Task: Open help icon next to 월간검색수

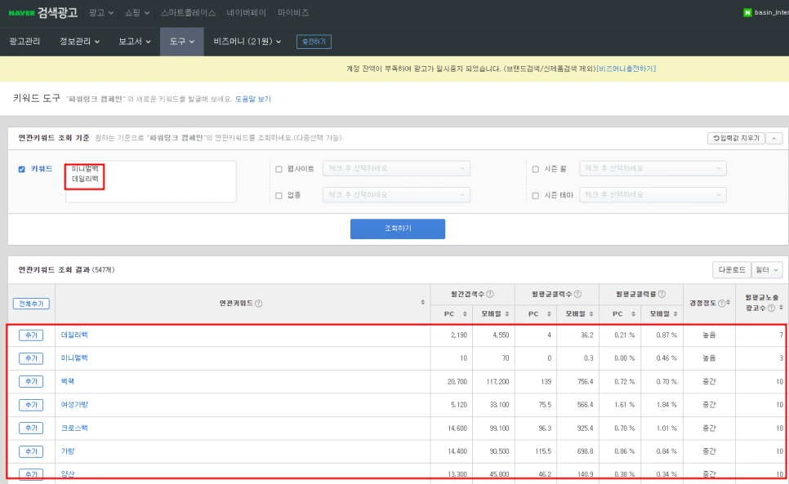Action: point(489,294)
